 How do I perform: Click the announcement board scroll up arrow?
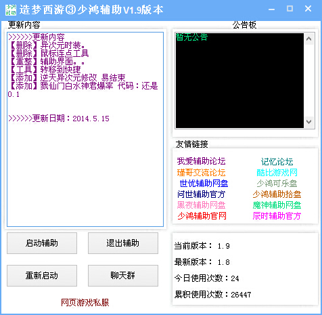pyautogui.click(x=309, y=39)
